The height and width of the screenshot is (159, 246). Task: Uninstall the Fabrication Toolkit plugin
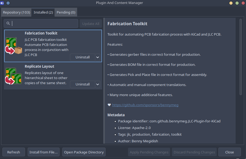[82, 57]
